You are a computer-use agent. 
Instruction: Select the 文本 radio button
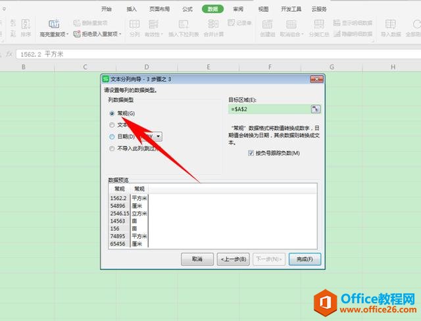112,125
